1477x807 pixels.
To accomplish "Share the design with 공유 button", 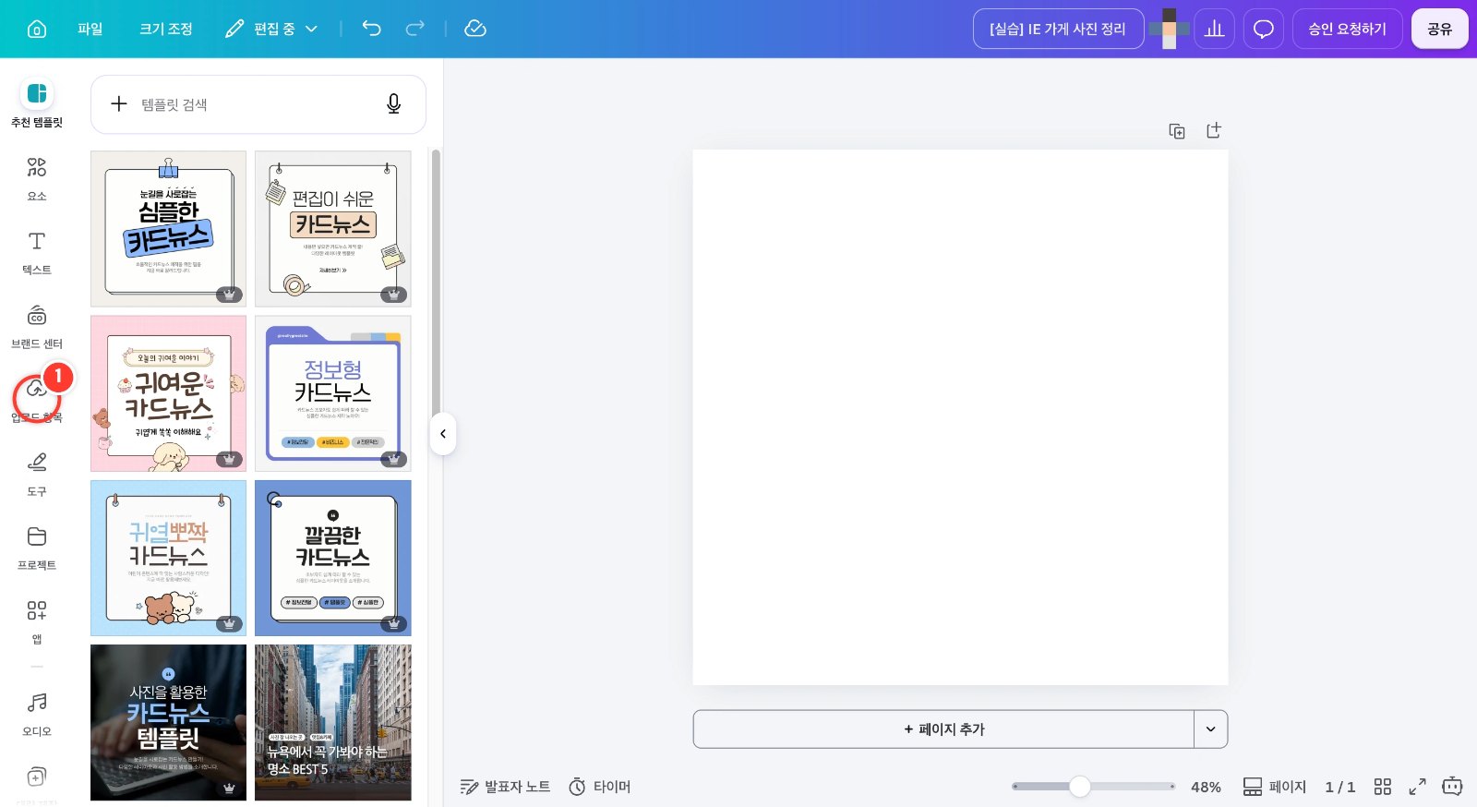I will (x=1439, y=29).
